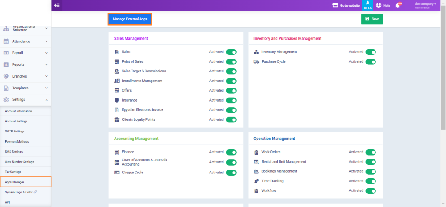Click the Go to website link
The height and width of the screenshot is (207, 446).
[350, 5]
